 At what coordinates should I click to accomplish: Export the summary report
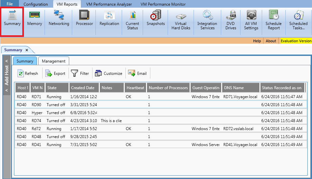55,74
